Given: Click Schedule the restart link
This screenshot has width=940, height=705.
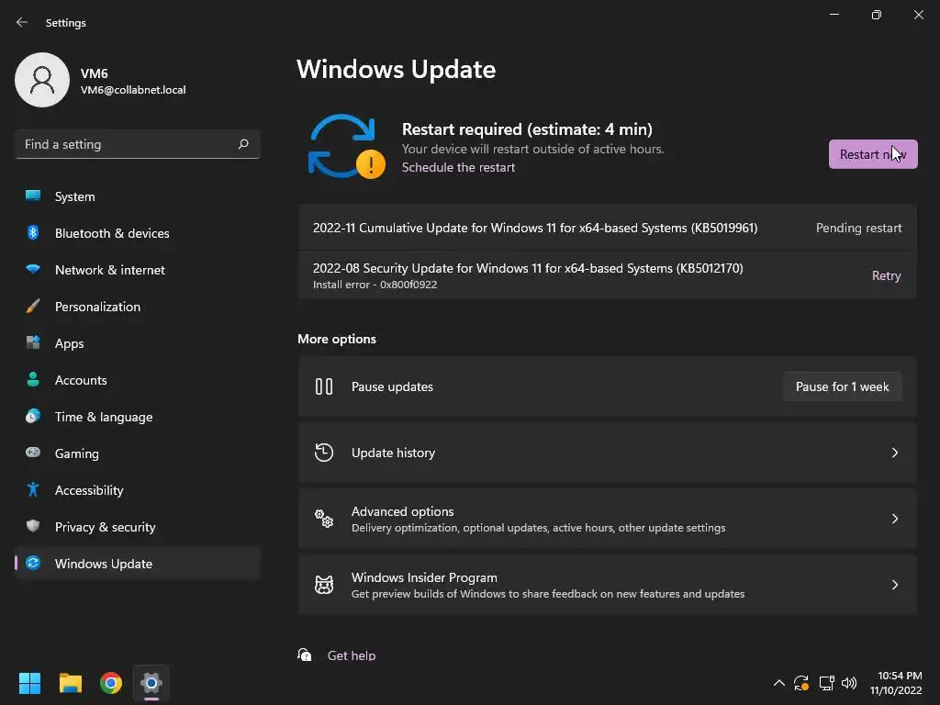Looking at the screenshot, I should [x=458, y=167].
